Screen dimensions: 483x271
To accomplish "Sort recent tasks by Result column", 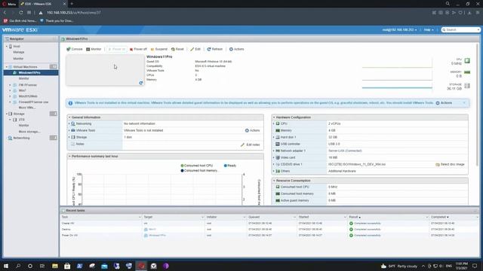I will (355, 218).
